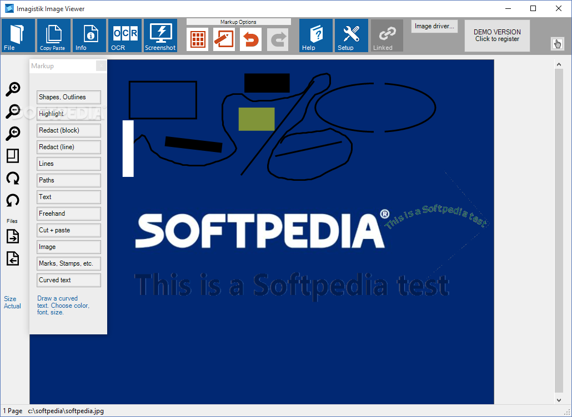Click the grayed redo arrow icon
The height and width of the screenshot is (417, 572).
pos(278,39)
